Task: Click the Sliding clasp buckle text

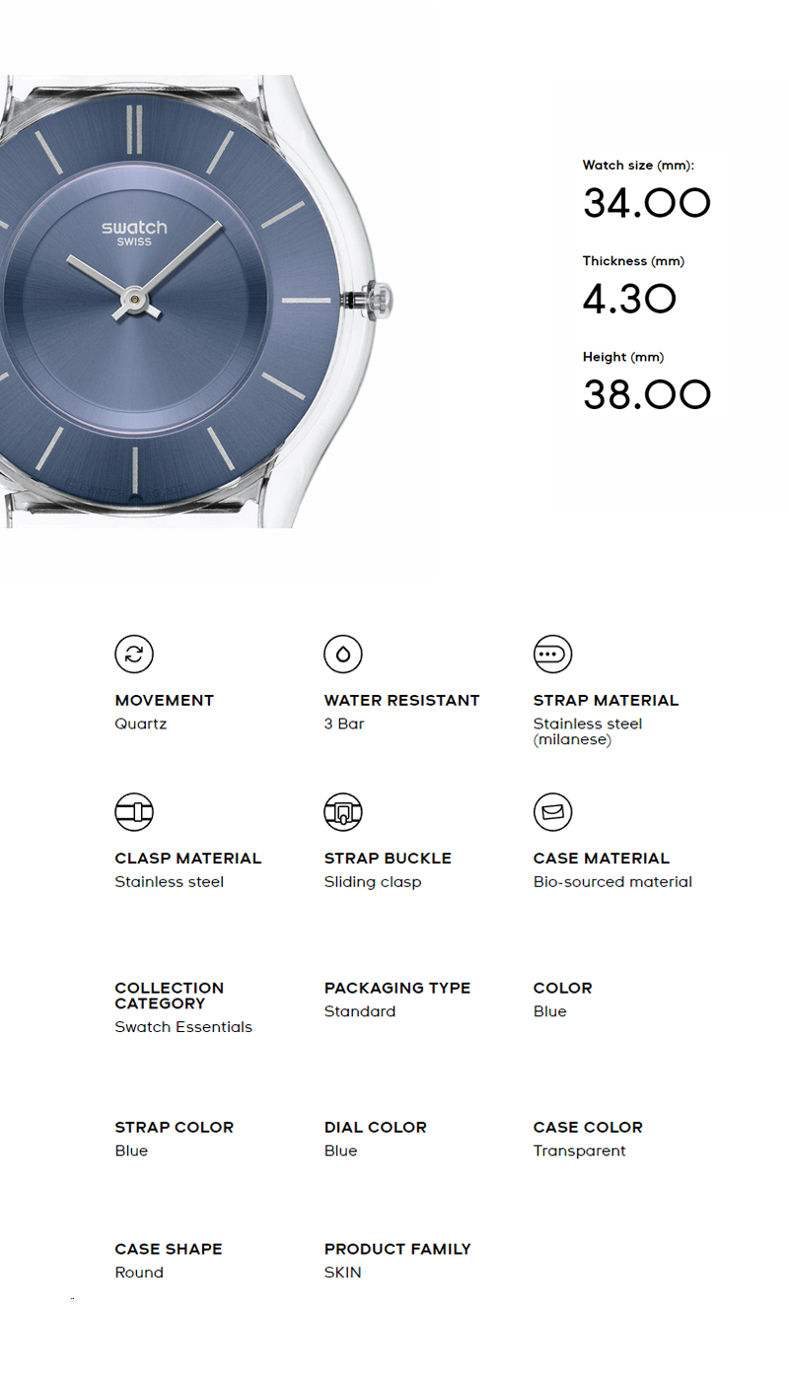Action: [373, 882]
